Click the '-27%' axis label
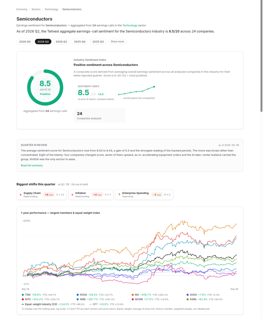Viewport: 263px width, 319px height. pyautogui.click(x=26, y=284)
